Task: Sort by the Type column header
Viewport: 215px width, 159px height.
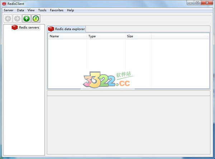Action: pyautogui.click(x=106, y=36)
